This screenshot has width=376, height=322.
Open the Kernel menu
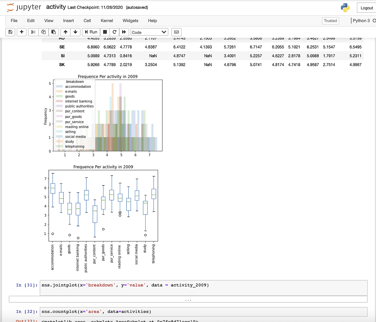pos(107,21)
